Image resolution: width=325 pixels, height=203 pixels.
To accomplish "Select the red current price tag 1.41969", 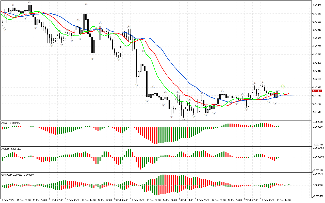I will [x=317, y=91].
